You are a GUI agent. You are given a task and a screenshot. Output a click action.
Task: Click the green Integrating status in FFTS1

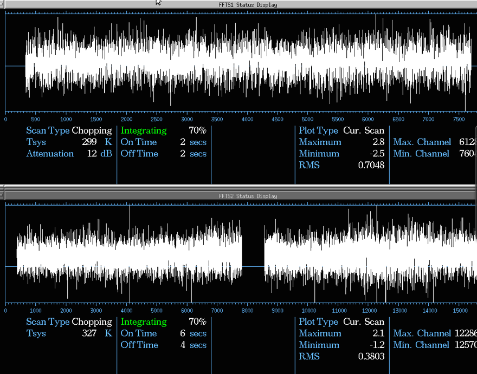click(x=144, y=130)
